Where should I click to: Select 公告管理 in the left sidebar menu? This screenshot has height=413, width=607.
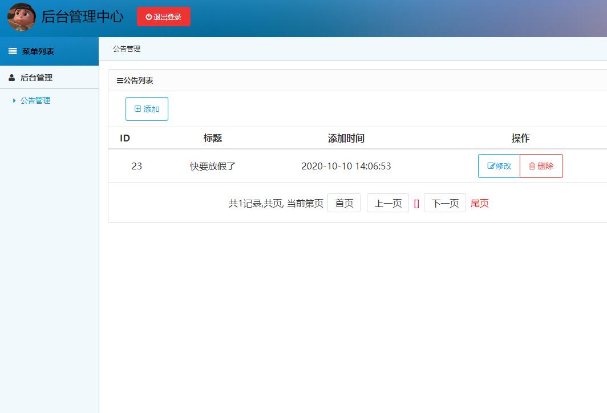(34, 99)
